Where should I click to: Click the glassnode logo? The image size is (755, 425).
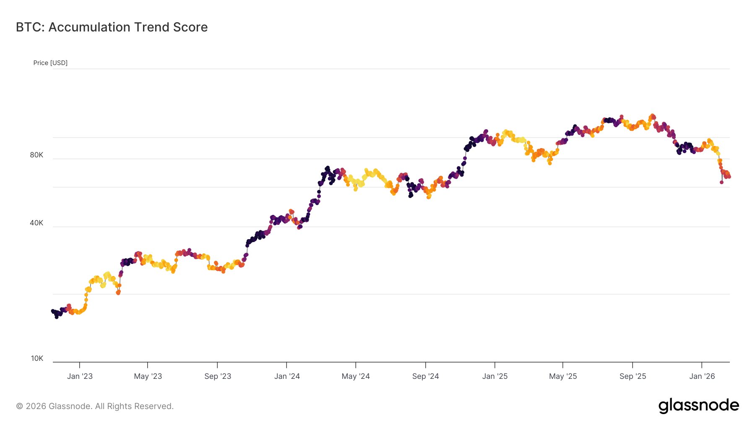pyautogui.click(x=698, y=406)
